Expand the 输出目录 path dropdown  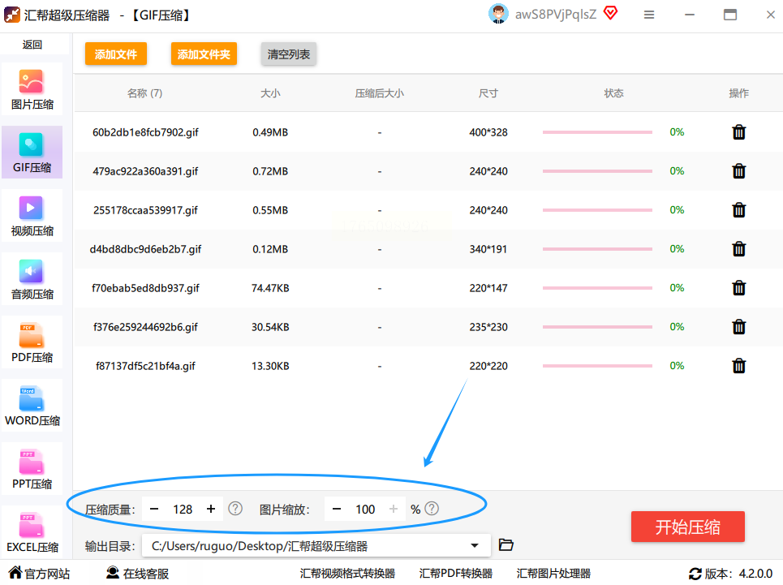coord(475,546)
